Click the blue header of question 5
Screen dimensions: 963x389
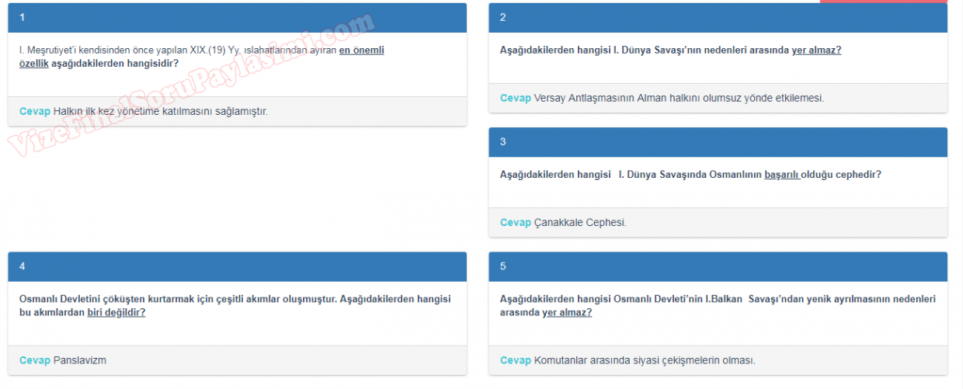point(718,266)
